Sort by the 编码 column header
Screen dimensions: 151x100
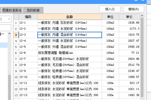pos(28,17)
